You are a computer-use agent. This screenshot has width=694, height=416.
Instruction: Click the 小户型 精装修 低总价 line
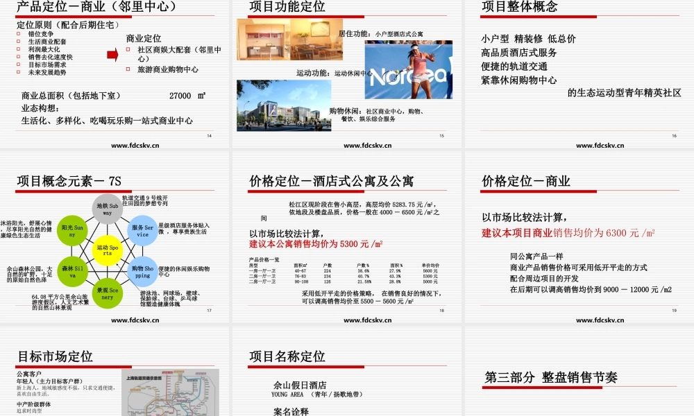528,39
